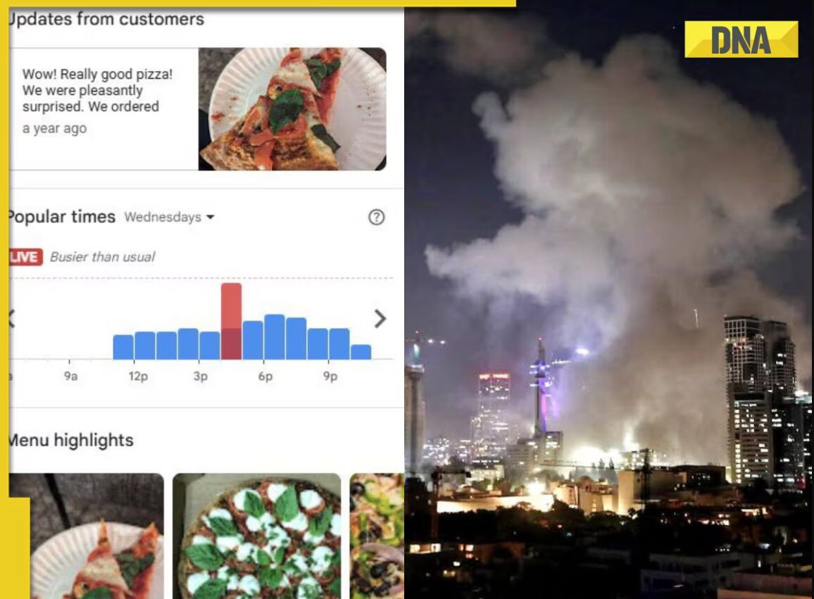Open the pizza slice review photo
Image resolution: width=814 pixels, height=599 pixels.
point(292,109)
